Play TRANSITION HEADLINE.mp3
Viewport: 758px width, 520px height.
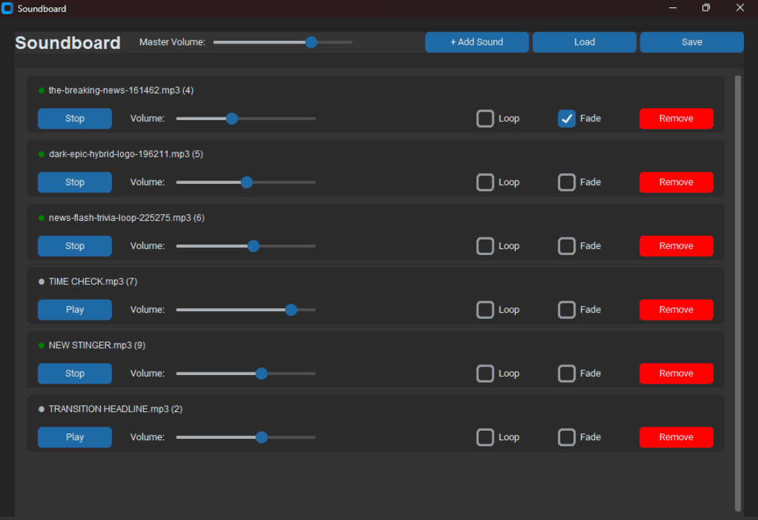coord(75,437)
